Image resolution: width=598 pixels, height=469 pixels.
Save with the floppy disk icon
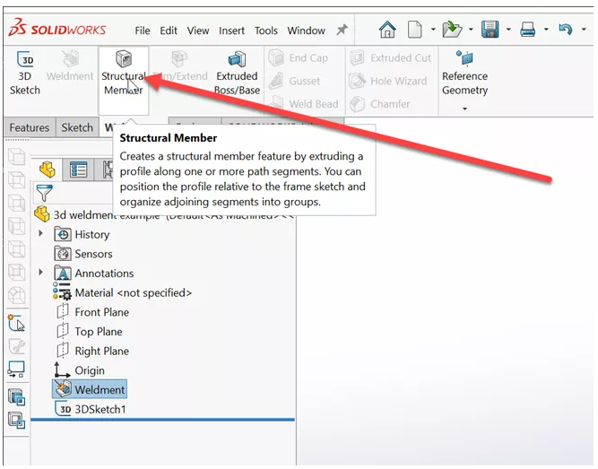(490, 30)
